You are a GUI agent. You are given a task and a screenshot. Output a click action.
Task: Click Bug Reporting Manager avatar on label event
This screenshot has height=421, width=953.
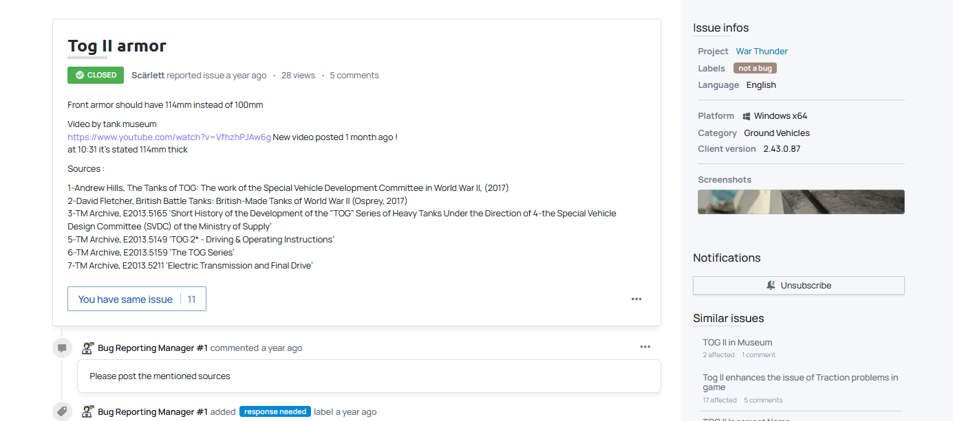[x=88, y=411]
